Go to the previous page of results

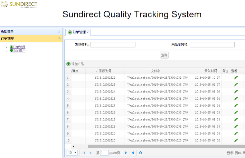tap(91, 153)
